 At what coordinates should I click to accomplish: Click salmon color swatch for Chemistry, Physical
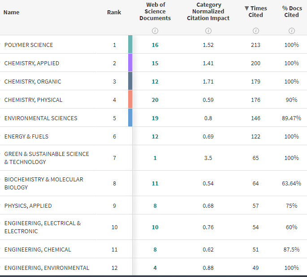point(130,100)
